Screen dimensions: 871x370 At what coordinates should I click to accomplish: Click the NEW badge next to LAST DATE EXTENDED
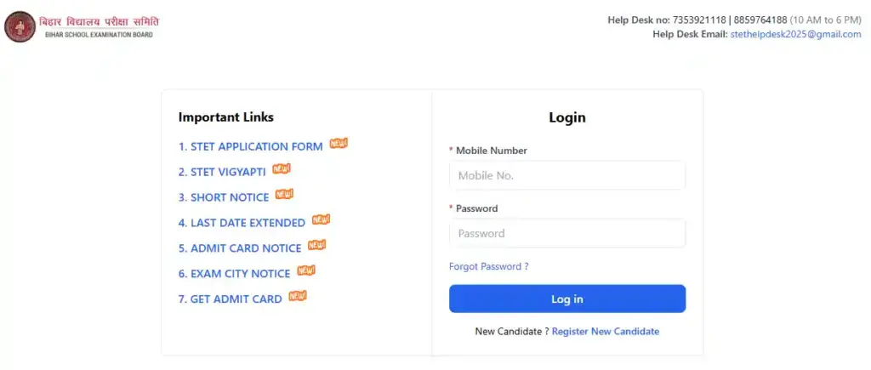(x=321, y=220)
